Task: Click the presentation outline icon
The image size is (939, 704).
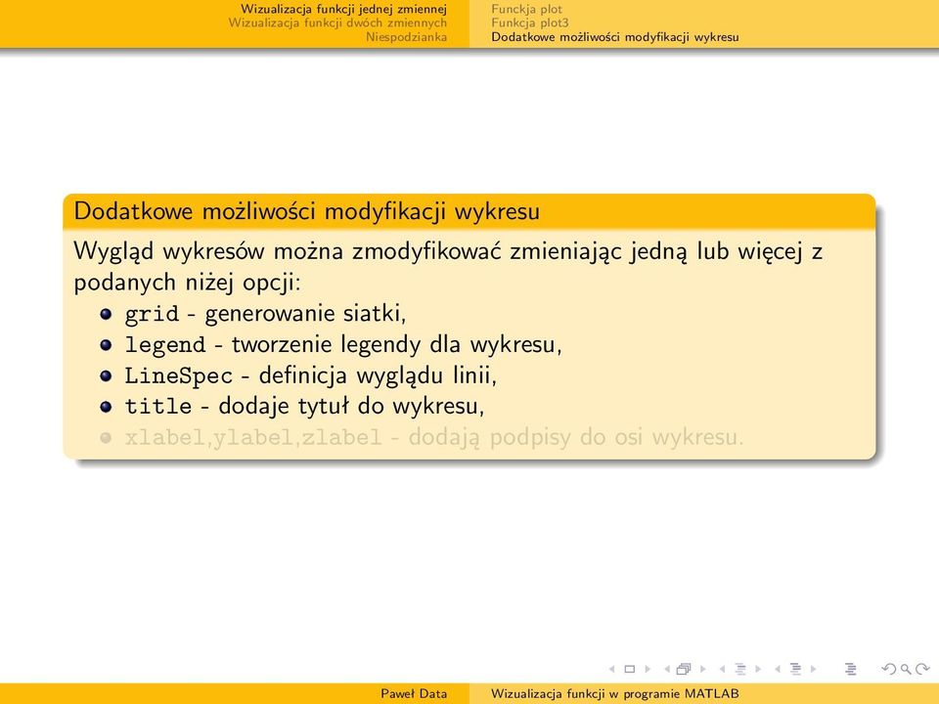Action: [x=850, y=669]
